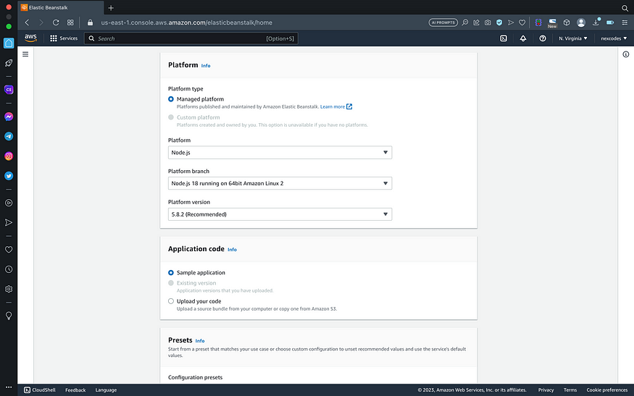Screen dimensions: 634x396
Task: Launch CloudShell from the top bar icon
Action: [x=504, y=38]
